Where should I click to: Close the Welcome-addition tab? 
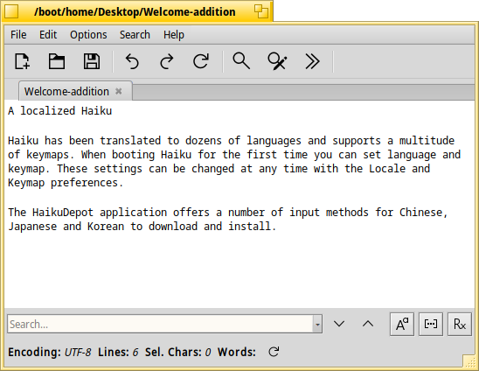(119, 91)
